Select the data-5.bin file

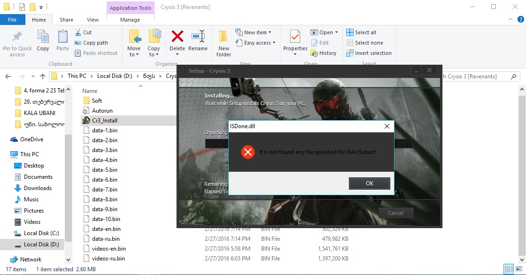[x=105, y=170]
